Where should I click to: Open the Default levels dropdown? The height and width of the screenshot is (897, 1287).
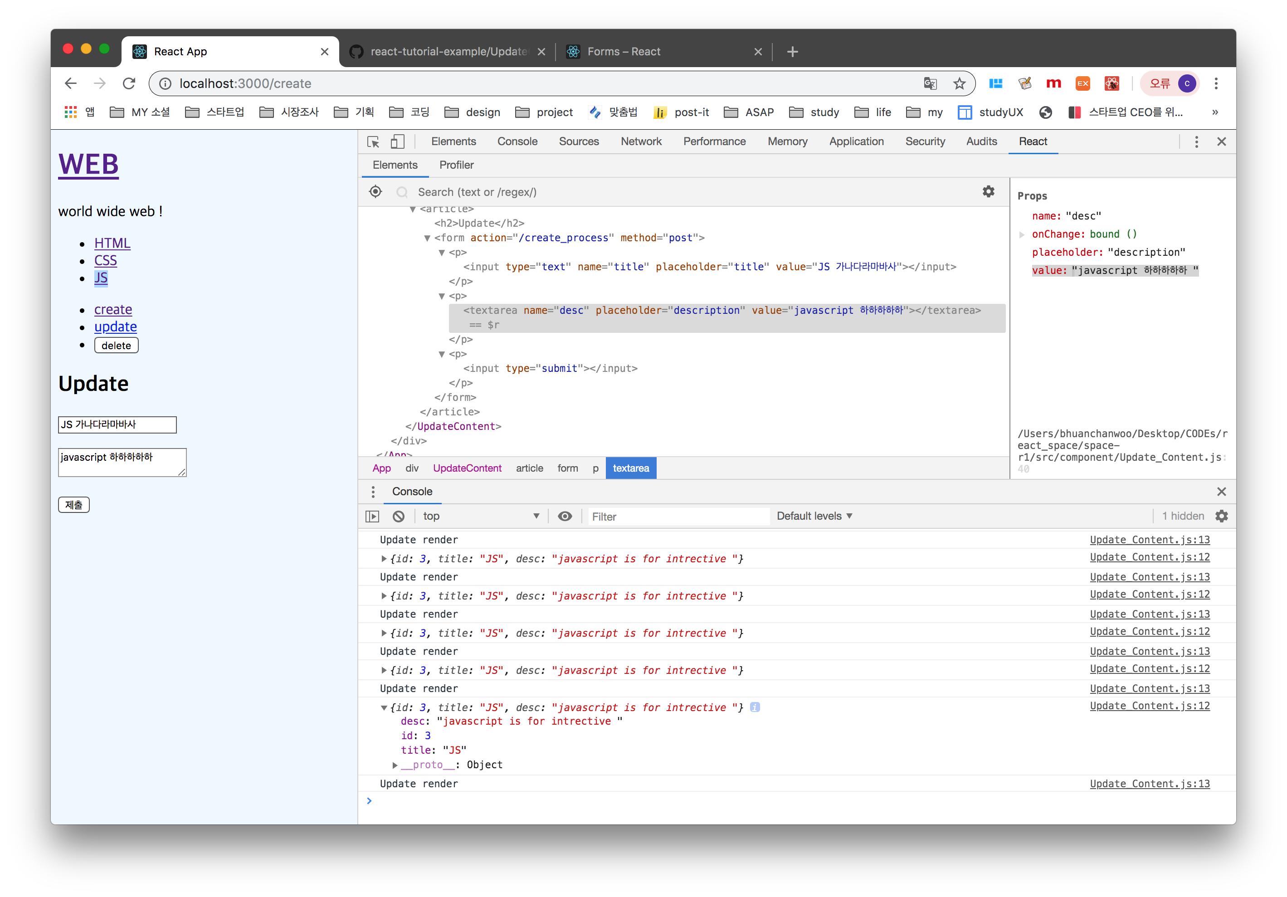[x=814, y=517]
